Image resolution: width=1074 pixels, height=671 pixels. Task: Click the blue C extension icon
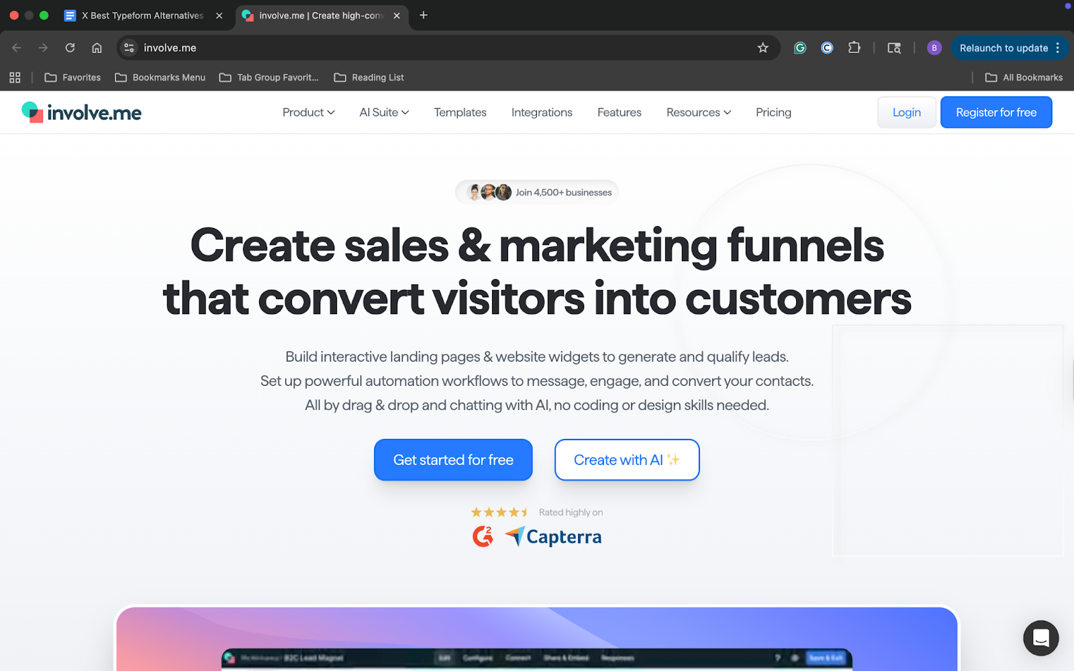coord(826,48)
